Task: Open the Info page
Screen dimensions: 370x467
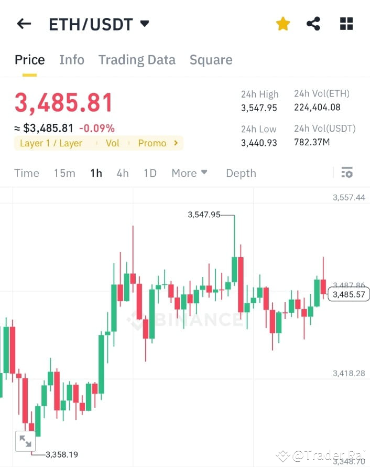Action: 72,59
